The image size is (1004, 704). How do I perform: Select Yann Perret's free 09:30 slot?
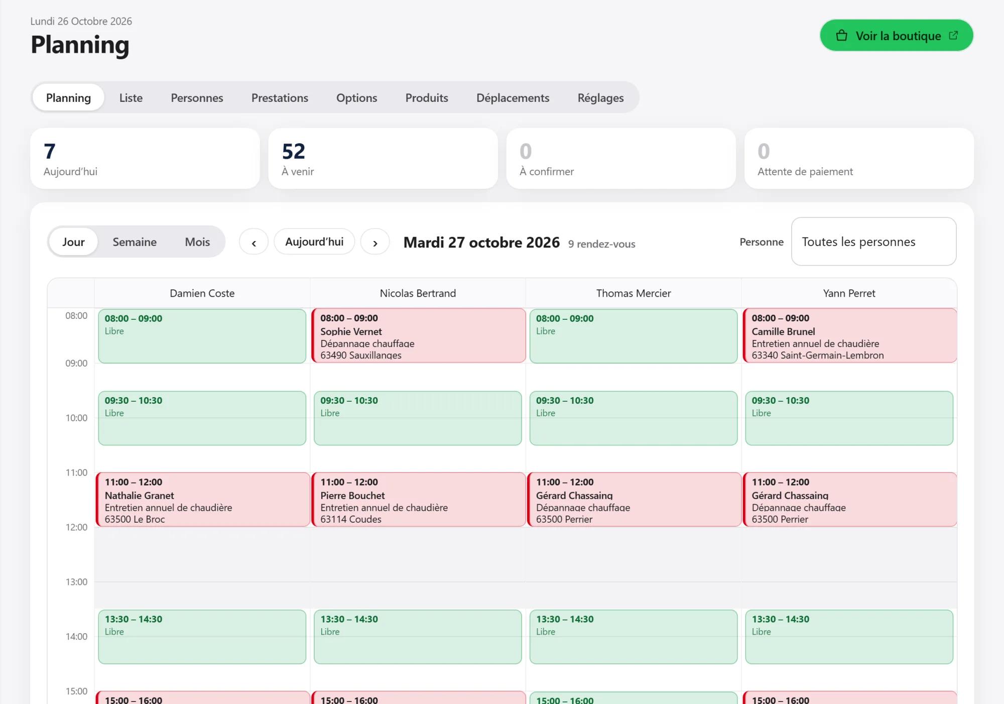click(849, 418)
